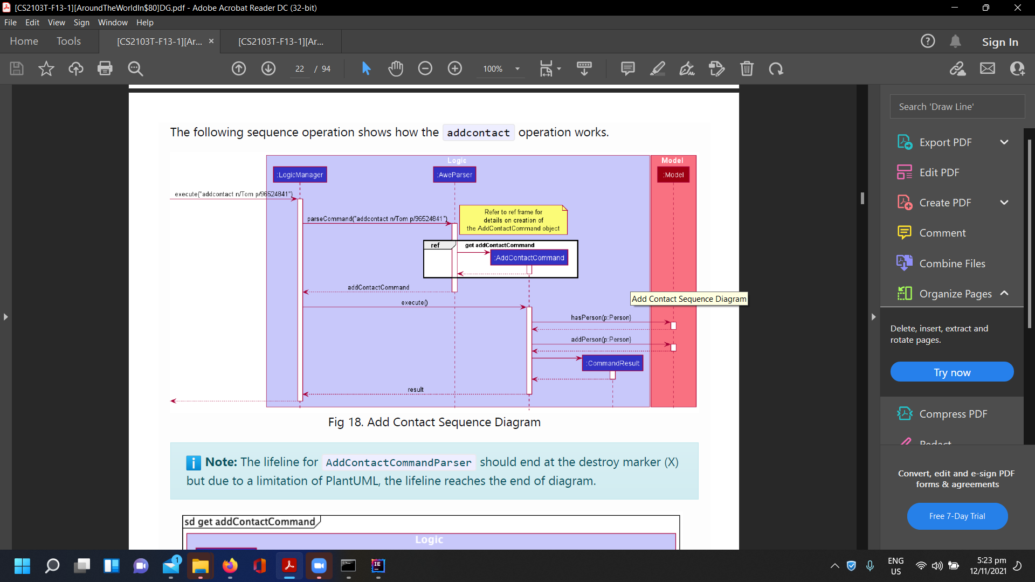Zoom out with minus icon
Image resolution: width=1035 pixels, height=582 pixels.
point(425,68)
